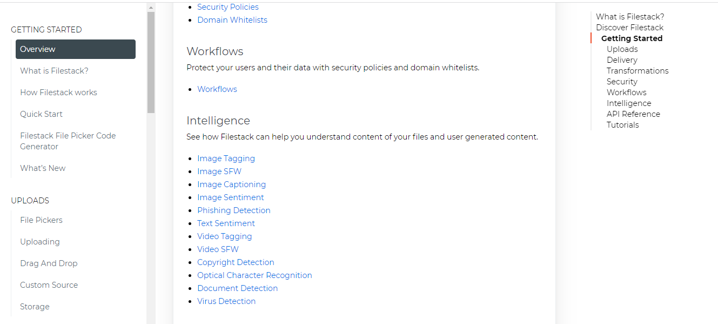Open Filestack File Picker Code Generator
This screenshot has width=718, height=324.
click(x=68, y=141)
